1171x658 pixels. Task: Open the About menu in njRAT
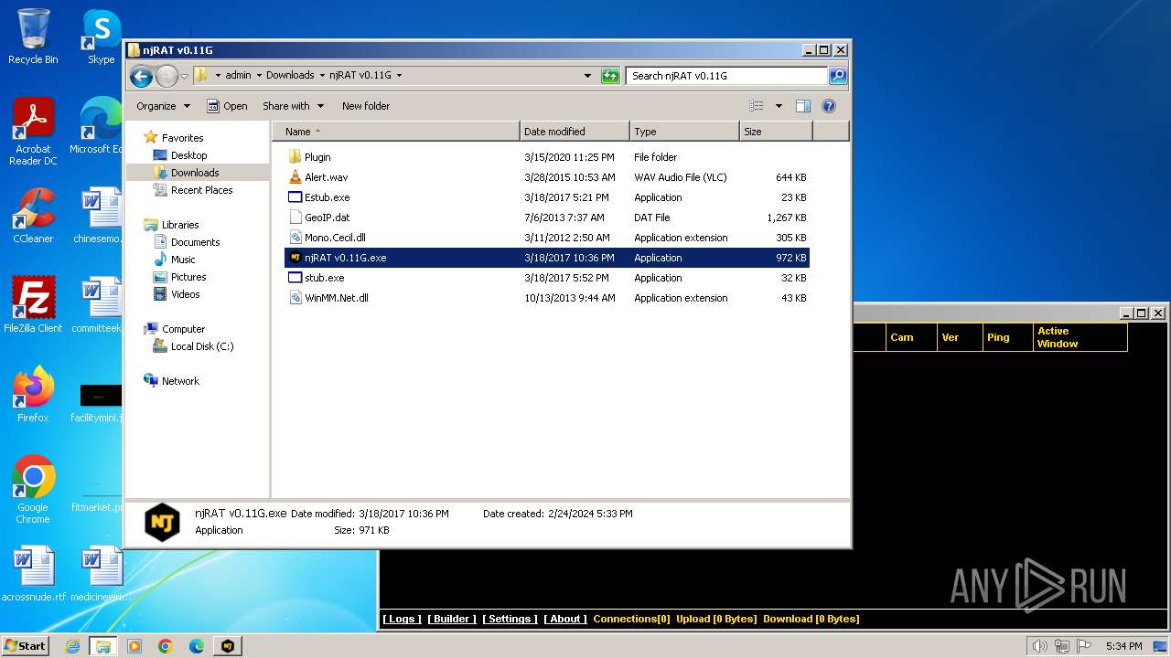(x=565, y=619)
